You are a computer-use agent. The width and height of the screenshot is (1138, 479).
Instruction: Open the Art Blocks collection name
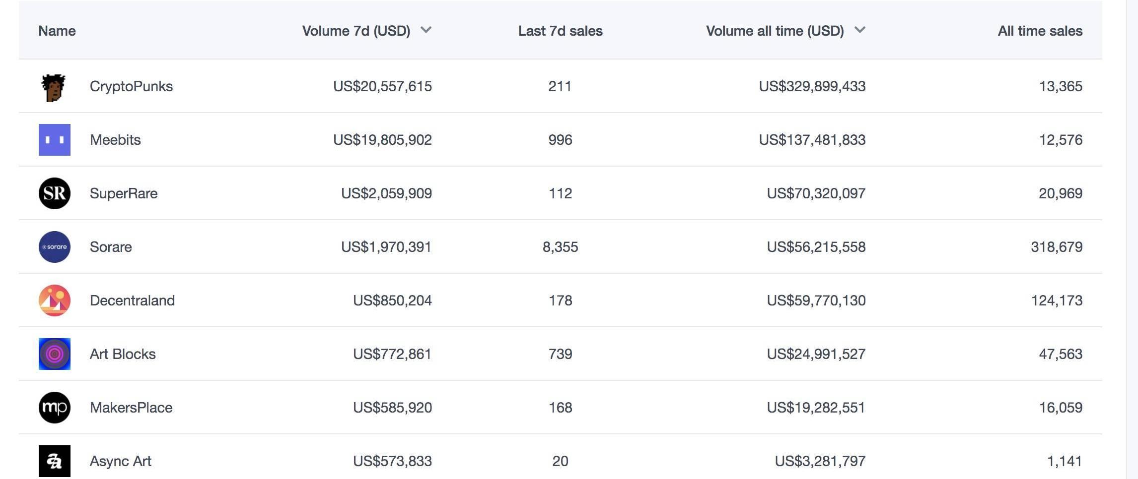(x=123, y=354)
